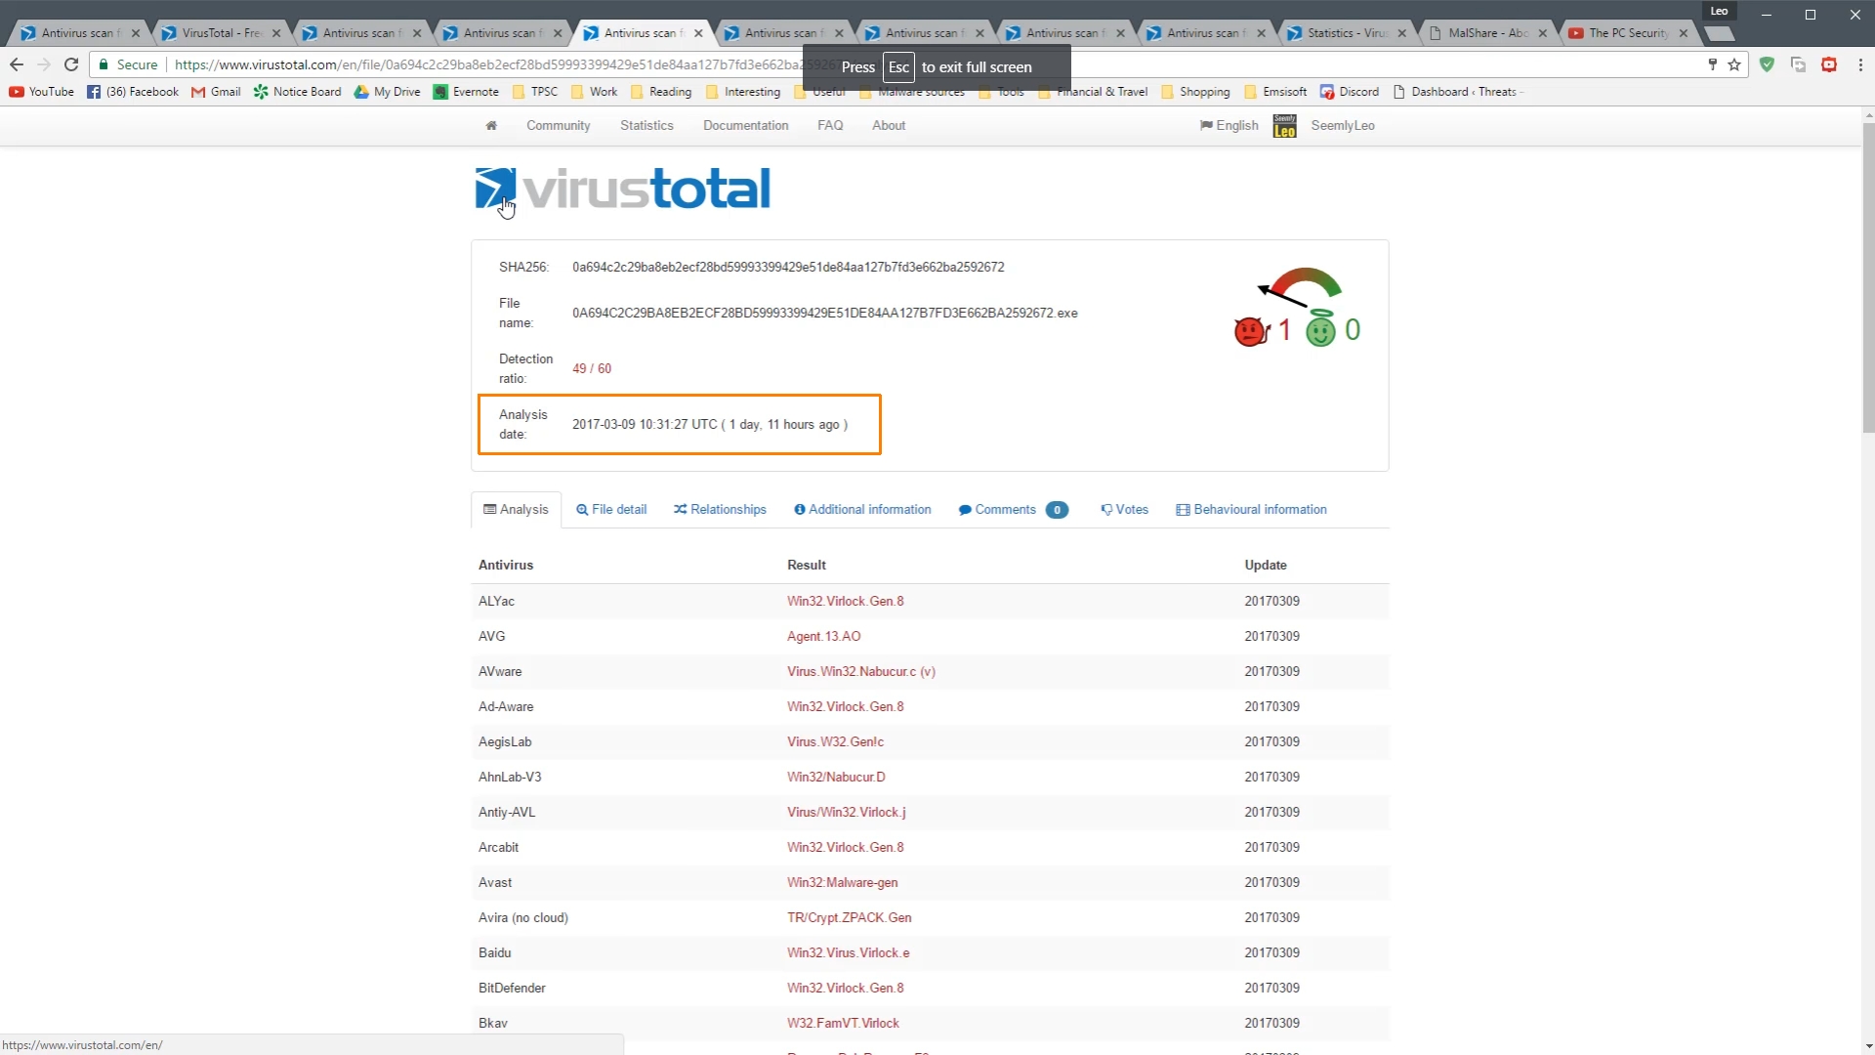
Task: Click the SeemlyLeo user avatar
Action: point(1284,126)
